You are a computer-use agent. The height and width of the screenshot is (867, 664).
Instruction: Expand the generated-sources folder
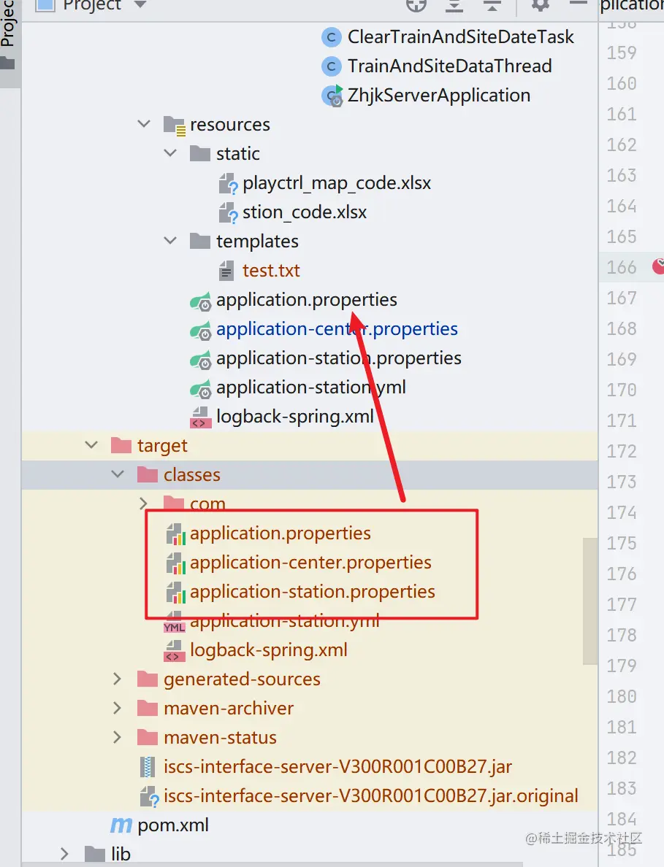[117, 679]
